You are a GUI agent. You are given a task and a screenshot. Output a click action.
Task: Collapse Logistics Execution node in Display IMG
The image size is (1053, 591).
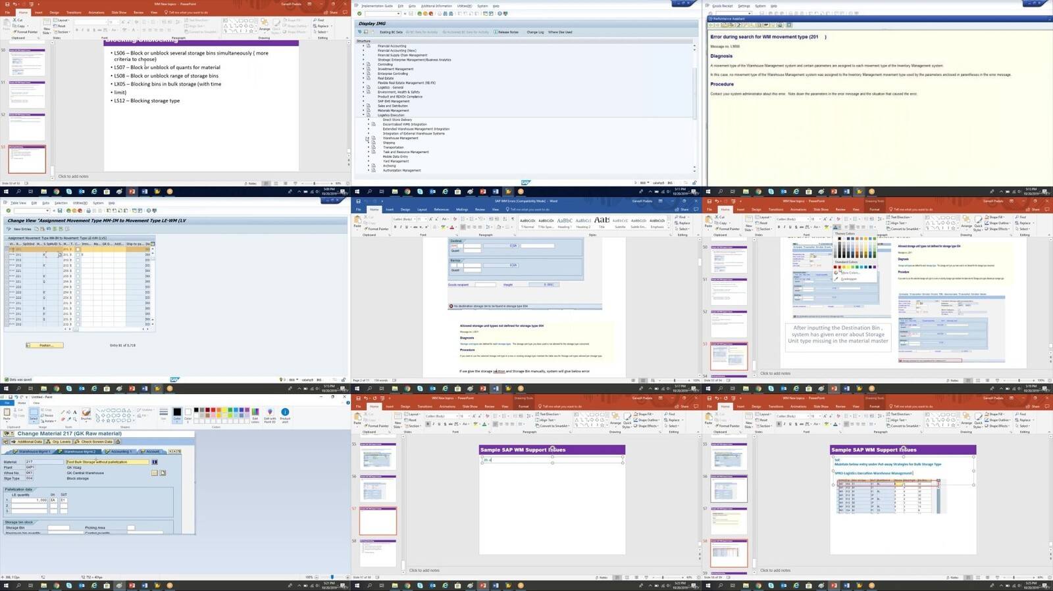coord(363,115)
